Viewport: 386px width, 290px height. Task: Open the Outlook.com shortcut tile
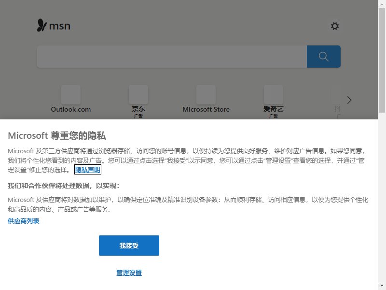point(71,99)
